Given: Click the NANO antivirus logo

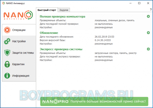Looking at the screenshot, I should [18, 15].
